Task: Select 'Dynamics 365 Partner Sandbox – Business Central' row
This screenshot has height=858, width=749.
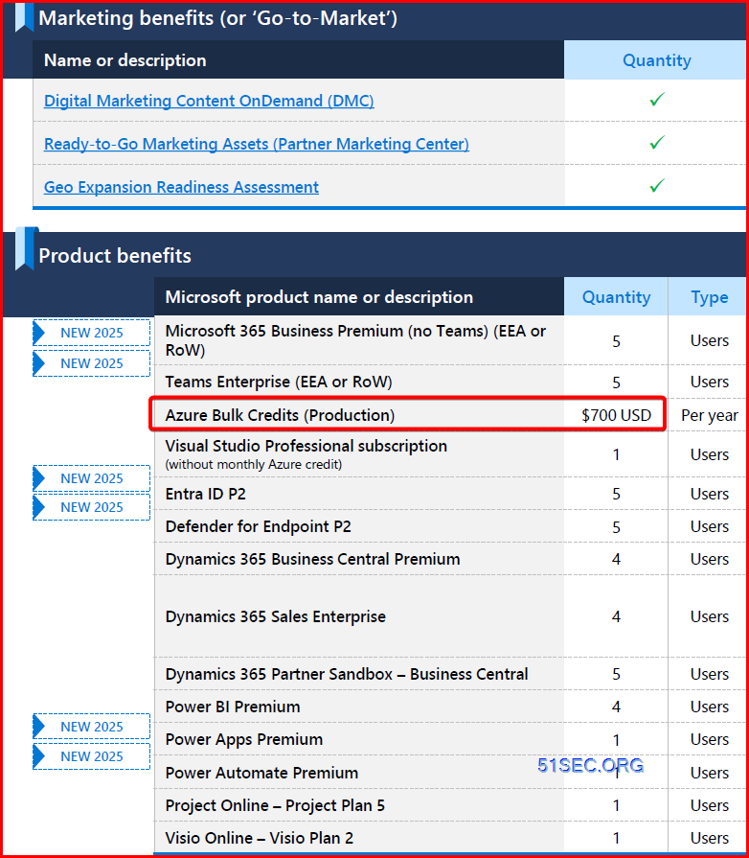Action: [347, 674]
